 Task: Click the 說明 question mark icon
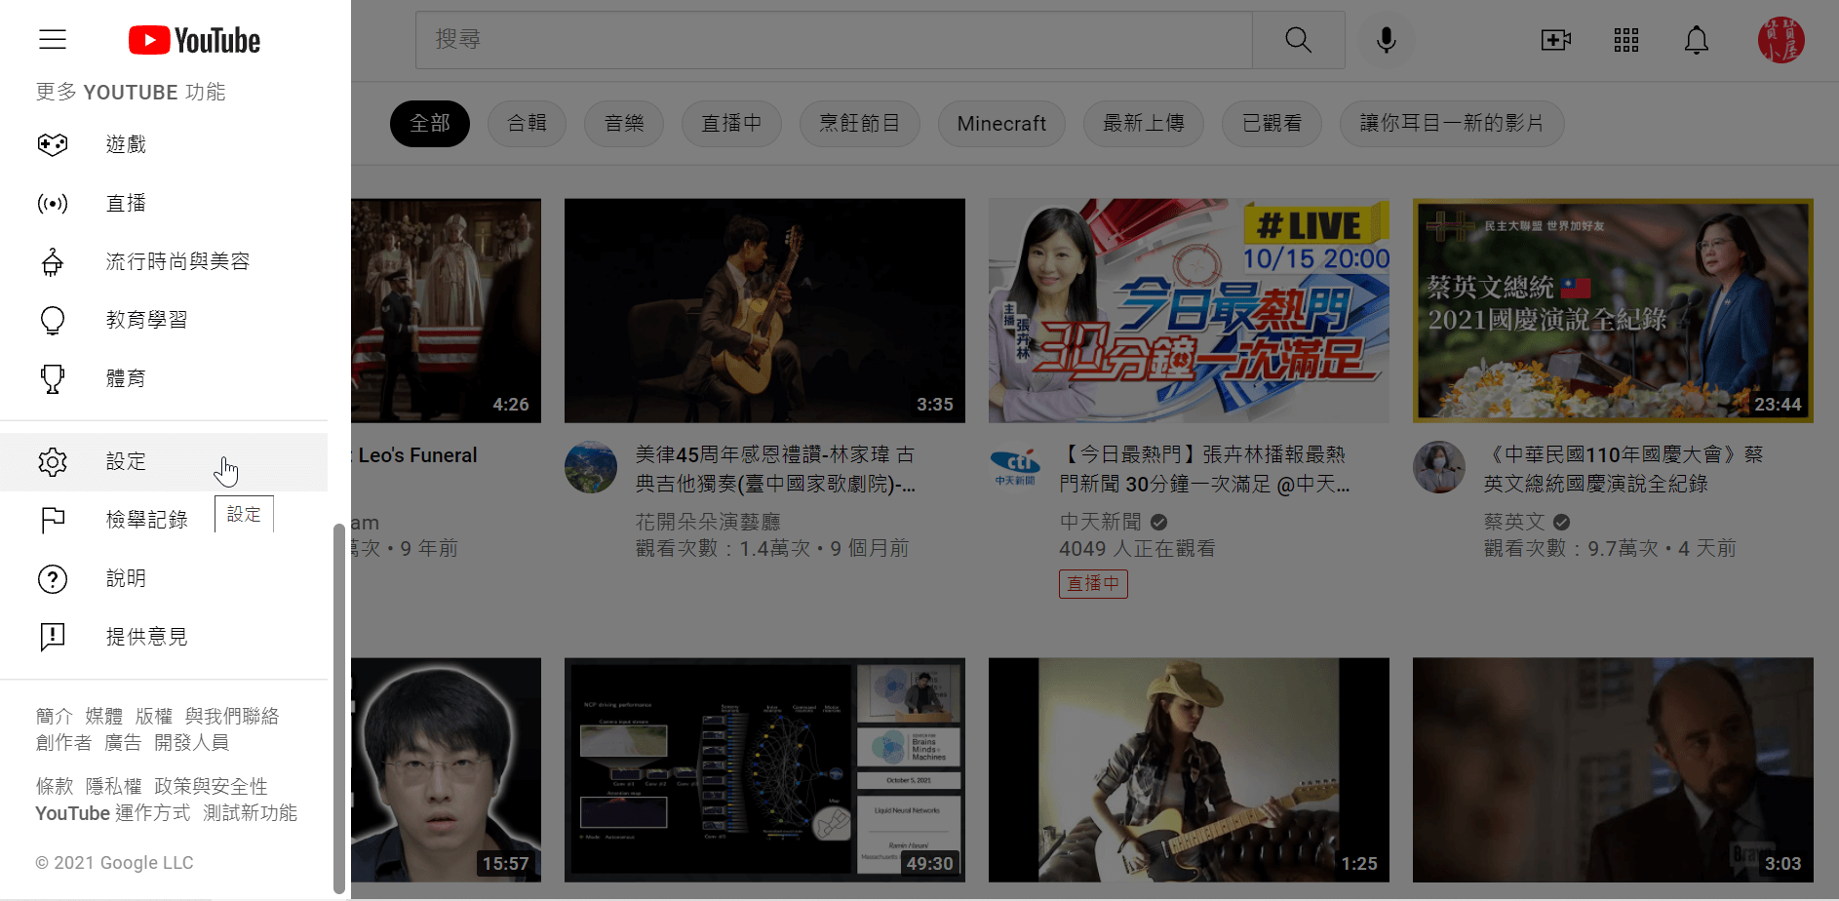pos(53,578)
